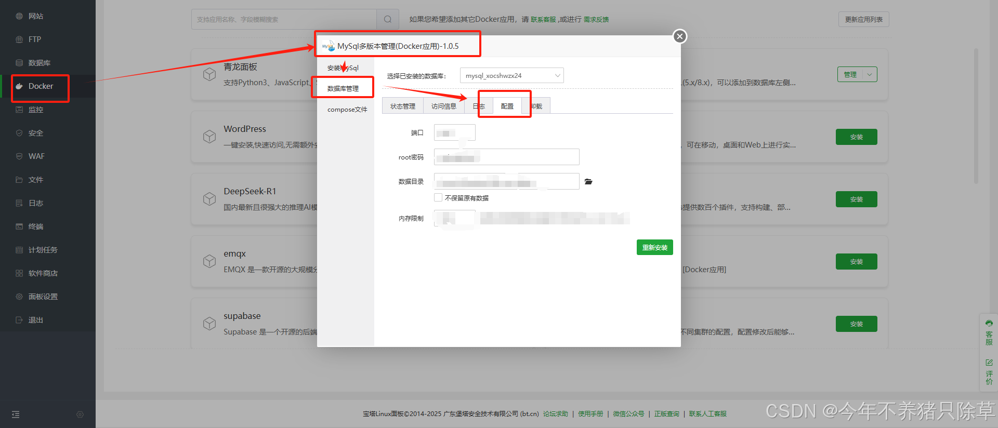998x428 pixels.
Task: Expand the 管理 button dropdown arrow
Action: point(870,74)
